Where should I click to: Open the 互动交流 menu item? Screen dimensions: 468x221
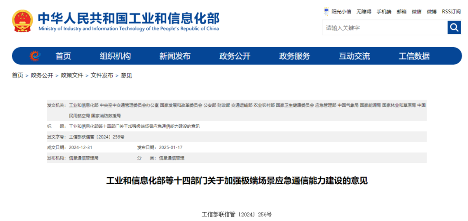354,56
